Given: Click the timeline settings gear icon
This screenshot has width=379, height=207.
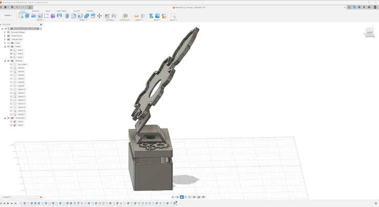Looking at the screenshot, I should [375, 203].
